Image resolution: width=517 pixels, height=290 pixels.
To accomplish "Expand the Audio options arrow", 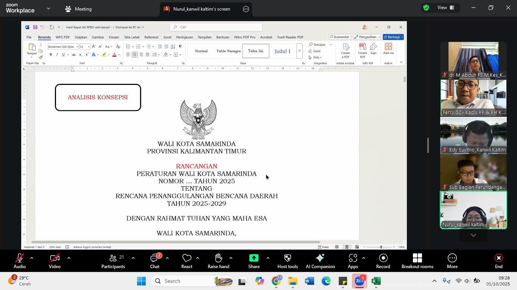I will [x=32, y=258].
